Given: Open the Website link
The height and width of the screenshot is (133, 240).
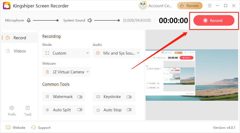Looking at the screenshot, I should (19, 127).
